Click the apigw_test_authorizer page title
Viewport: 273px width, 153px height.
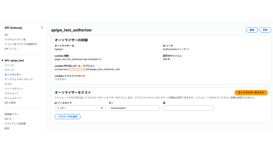pos(71,30)
